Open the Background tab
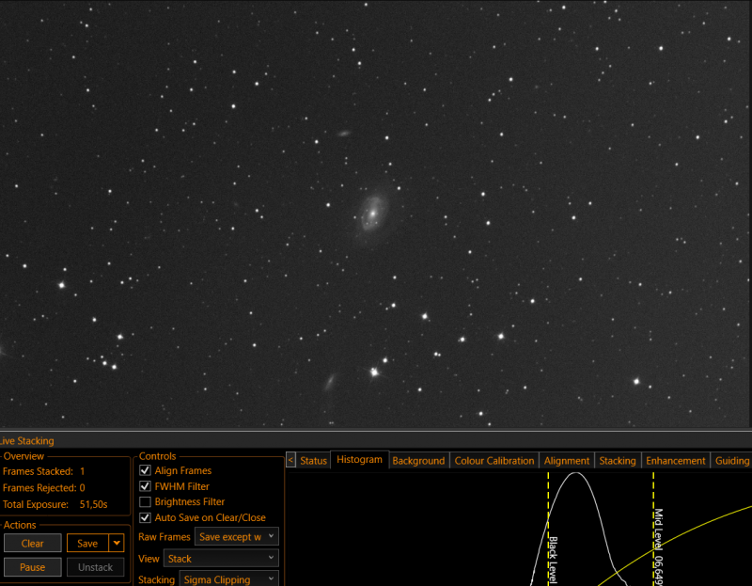752x586 pixels. click(418, 461)
